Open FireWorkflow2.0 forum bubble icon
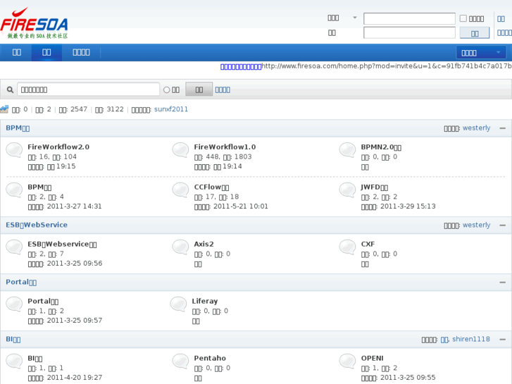512x384 pixels. click(14, 150)
